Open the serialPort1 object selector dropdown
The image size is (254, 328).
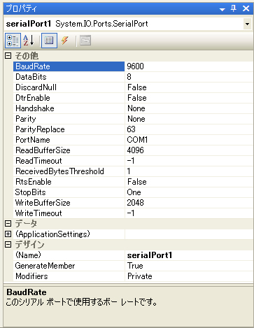247,24
